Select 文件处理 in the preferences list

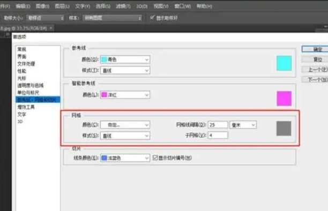point(26,64)
